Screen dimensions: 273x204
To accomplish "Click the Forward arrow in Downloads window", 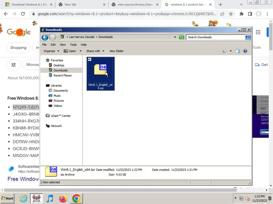I will (52, 37).
